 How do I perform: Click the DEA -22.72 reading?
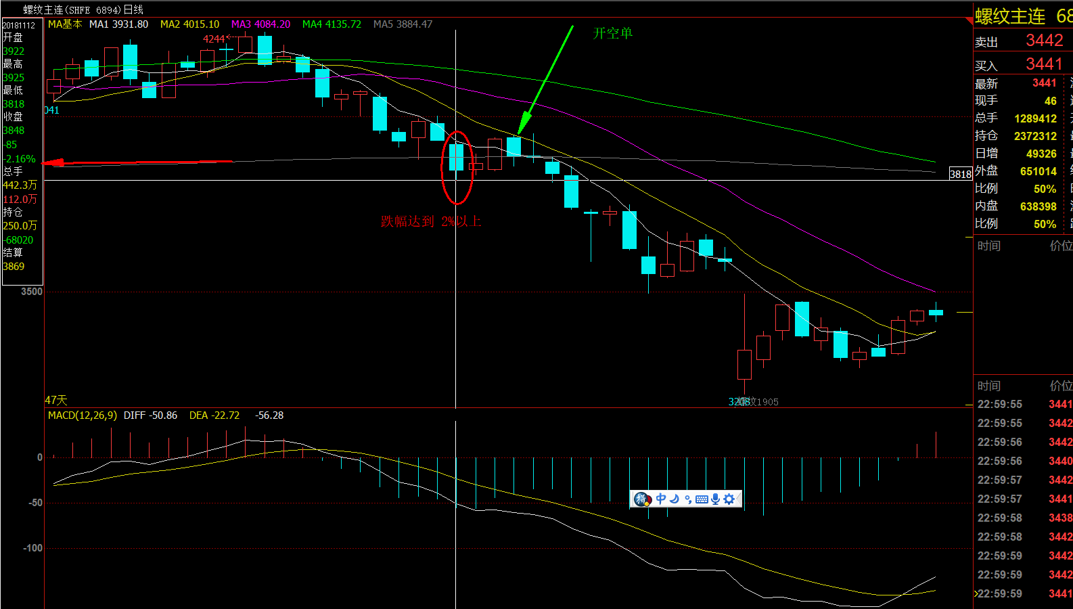tap(214, 415)
